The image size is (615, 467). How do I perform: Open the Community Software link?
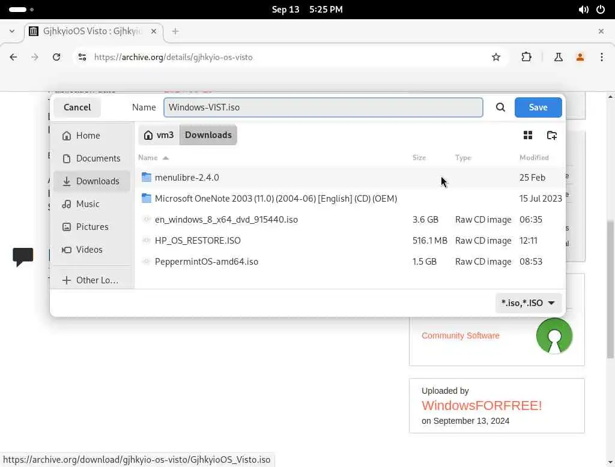[461, 336]
